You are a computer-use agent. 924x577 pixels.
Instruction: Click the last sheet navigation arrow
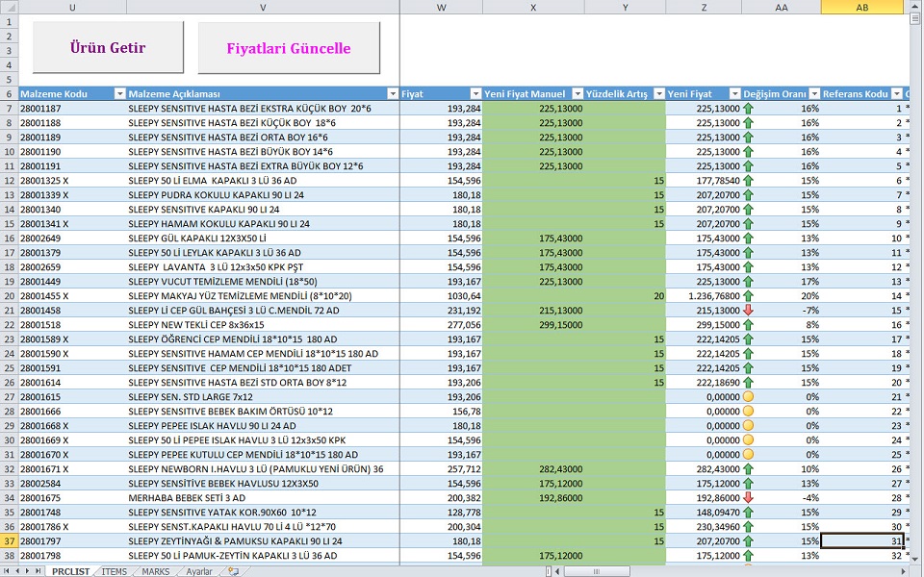tap(38, 571)
